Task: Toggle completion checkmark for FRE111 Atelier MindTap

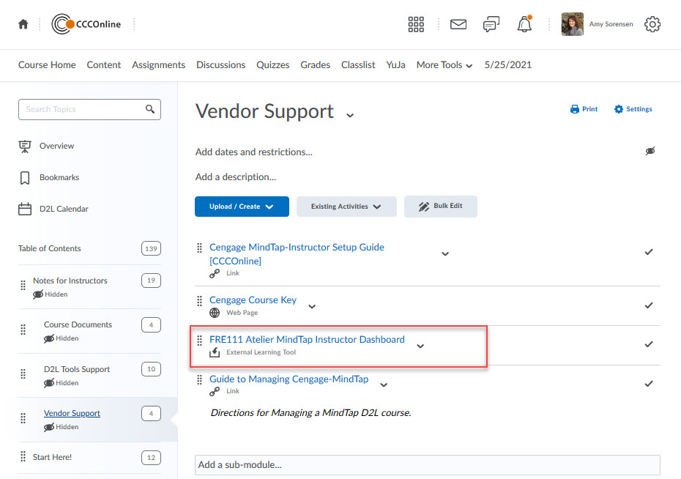Action: point(649,344)
